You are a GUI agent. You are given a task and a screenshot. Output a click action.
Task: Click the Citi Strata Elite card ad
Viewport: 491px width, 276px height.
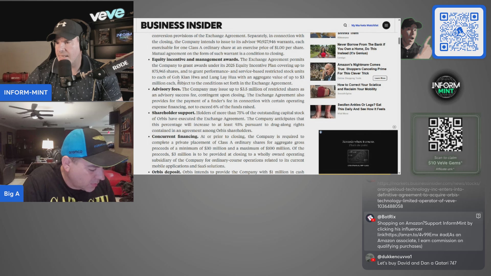pyautogui.click(x=358, y=152)
